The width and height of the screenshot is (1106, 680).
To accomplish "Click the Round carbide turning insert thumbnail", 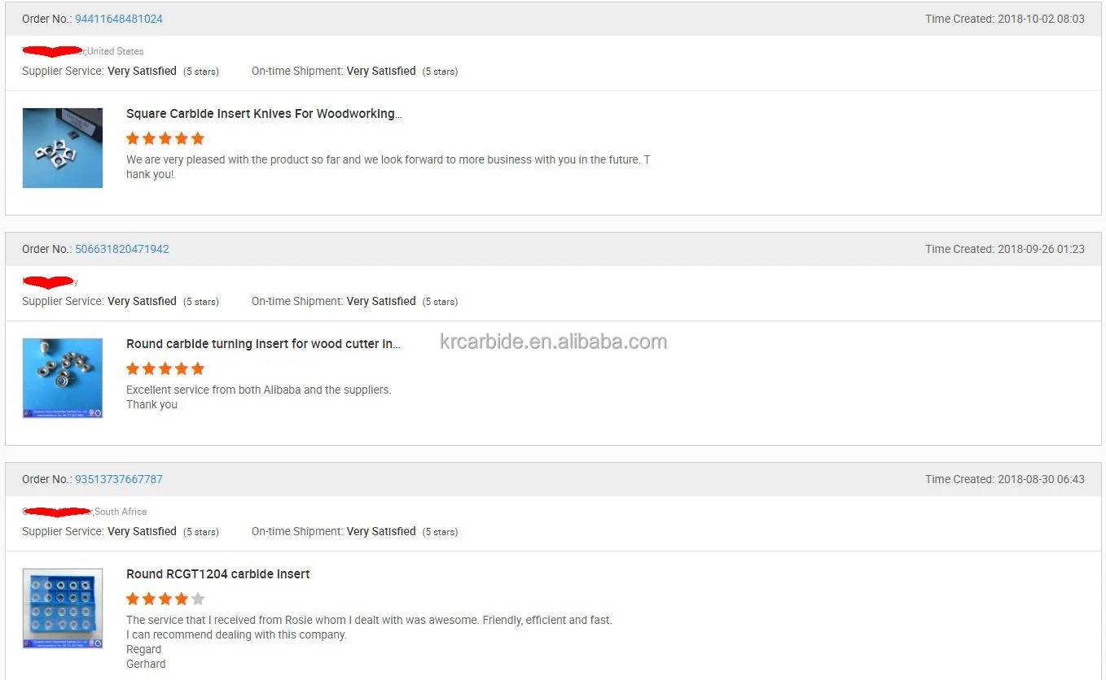I will [x=63, y=378].
